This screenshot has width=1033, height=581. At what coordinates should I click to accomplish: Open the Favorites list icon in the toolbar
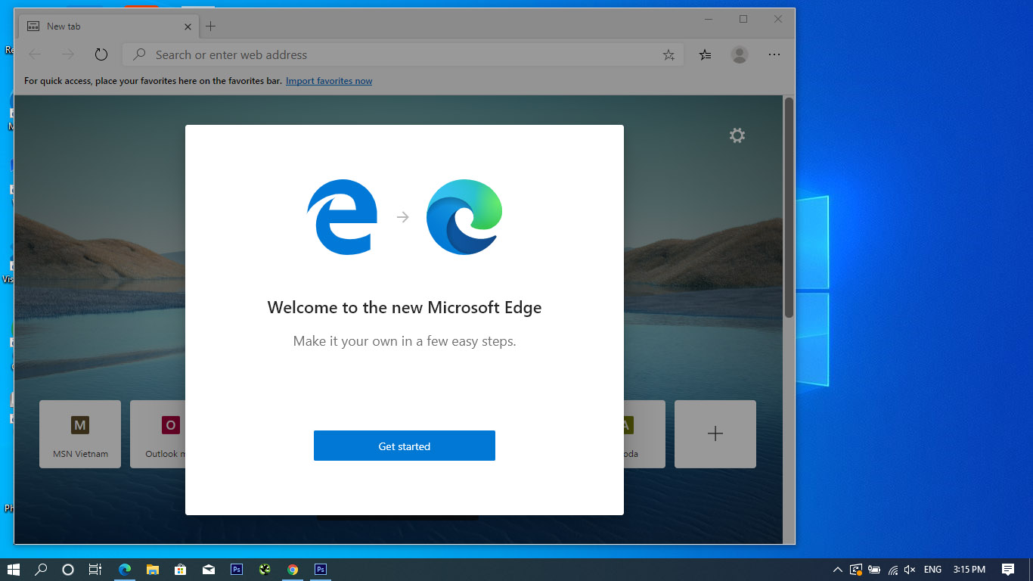(705, 54)
